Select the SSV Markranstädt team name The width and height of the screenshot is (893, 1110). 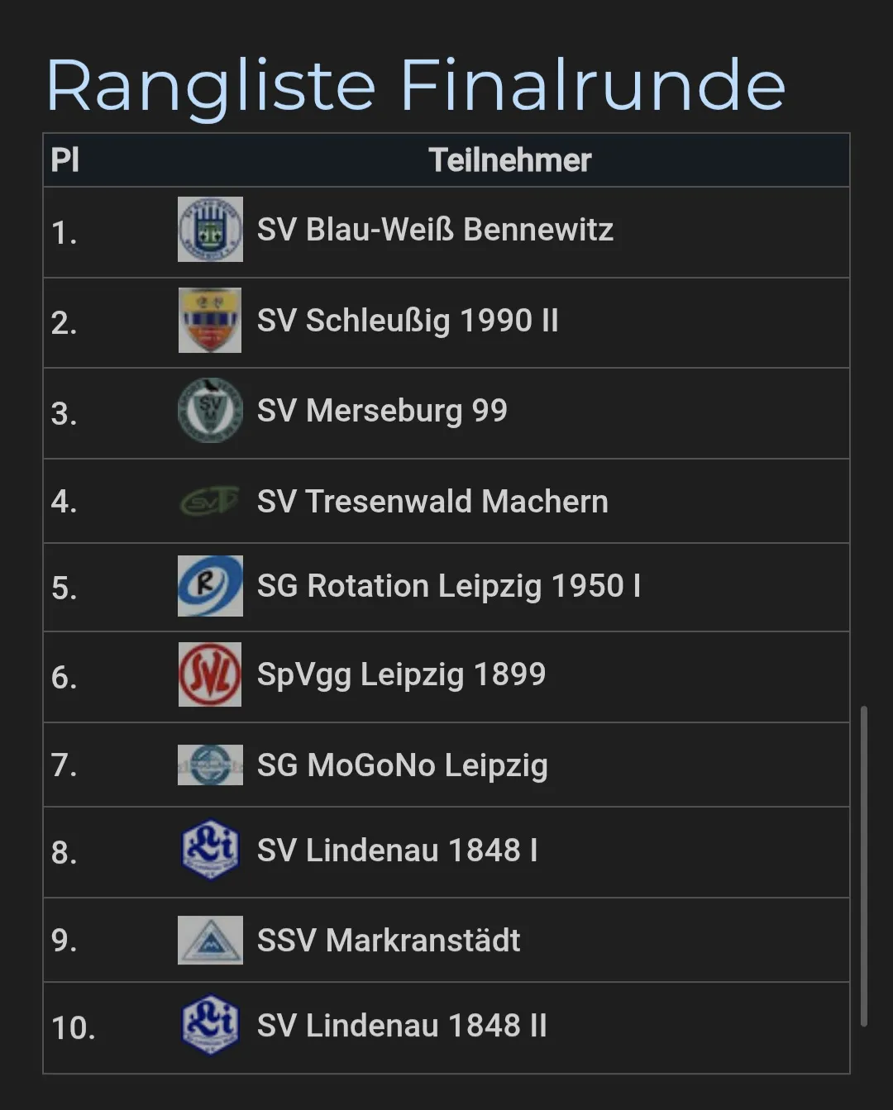pyautogui.click(x=389, y=941)
